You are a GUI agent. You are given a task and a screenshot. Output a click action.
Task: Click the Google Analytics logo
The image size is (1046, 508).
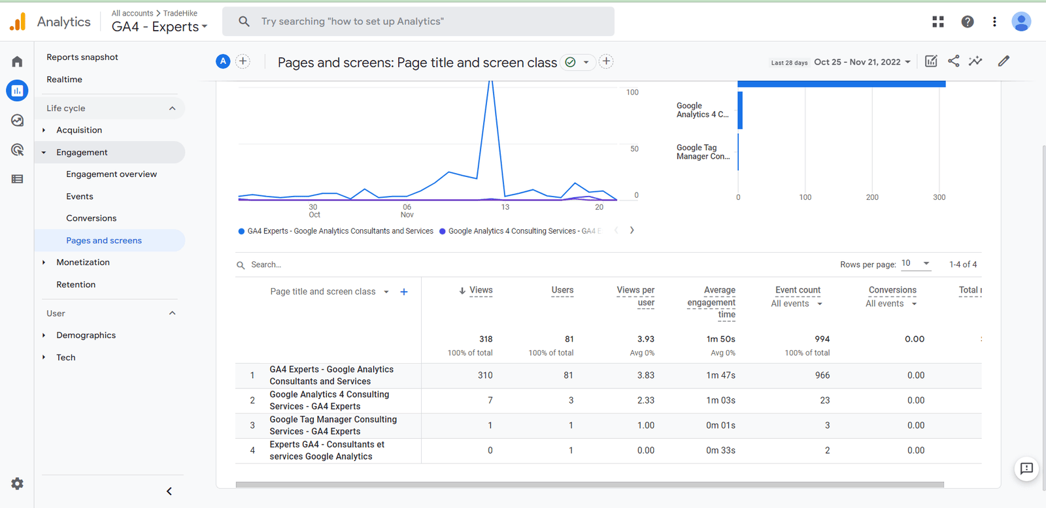coord(18,22)
